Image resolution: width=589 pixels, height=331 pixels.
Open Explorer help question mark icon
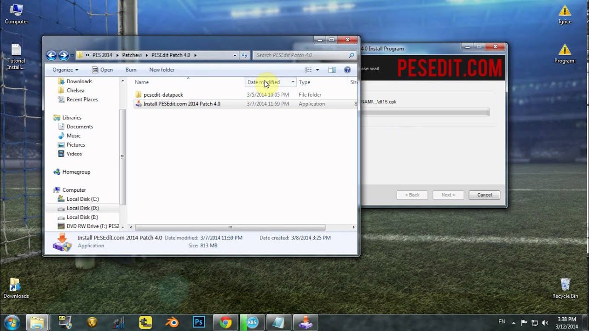[347, 70]
